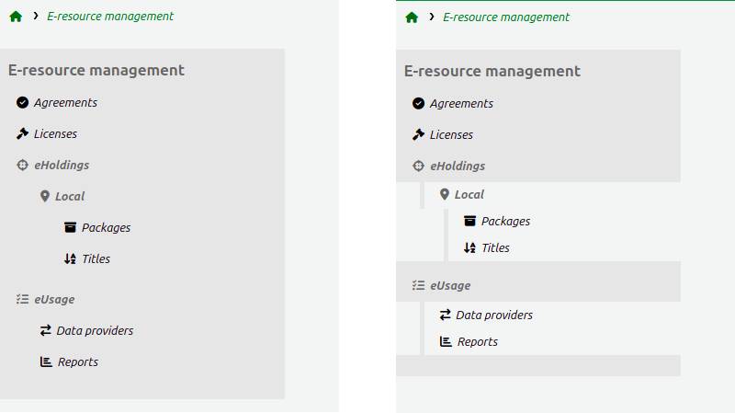
Task: Click the eUsage checklist icon in right panel
Action: (419, 286)
